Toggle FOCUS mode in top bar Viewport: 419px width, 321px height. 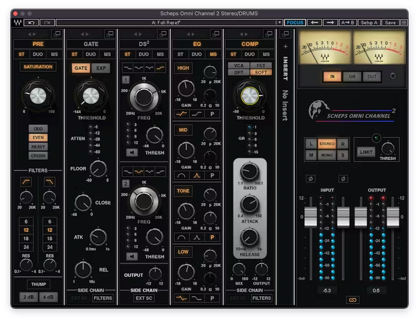(x=295, y=23)
